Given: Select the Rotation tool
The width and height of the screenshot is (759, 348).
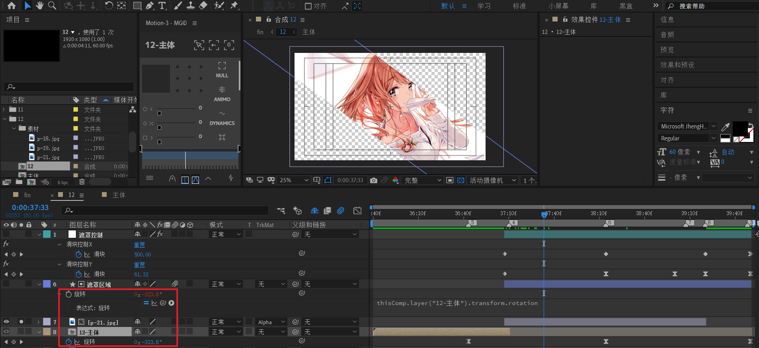Looking at the screenshot, I should (109, 6).
